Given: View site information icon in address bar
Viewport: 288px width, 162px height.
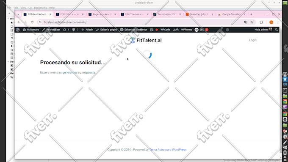Looking at the screenshot, I should click(x=40, y=22).
